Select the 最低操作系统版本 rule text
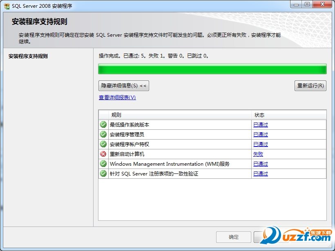 [130, 124]
